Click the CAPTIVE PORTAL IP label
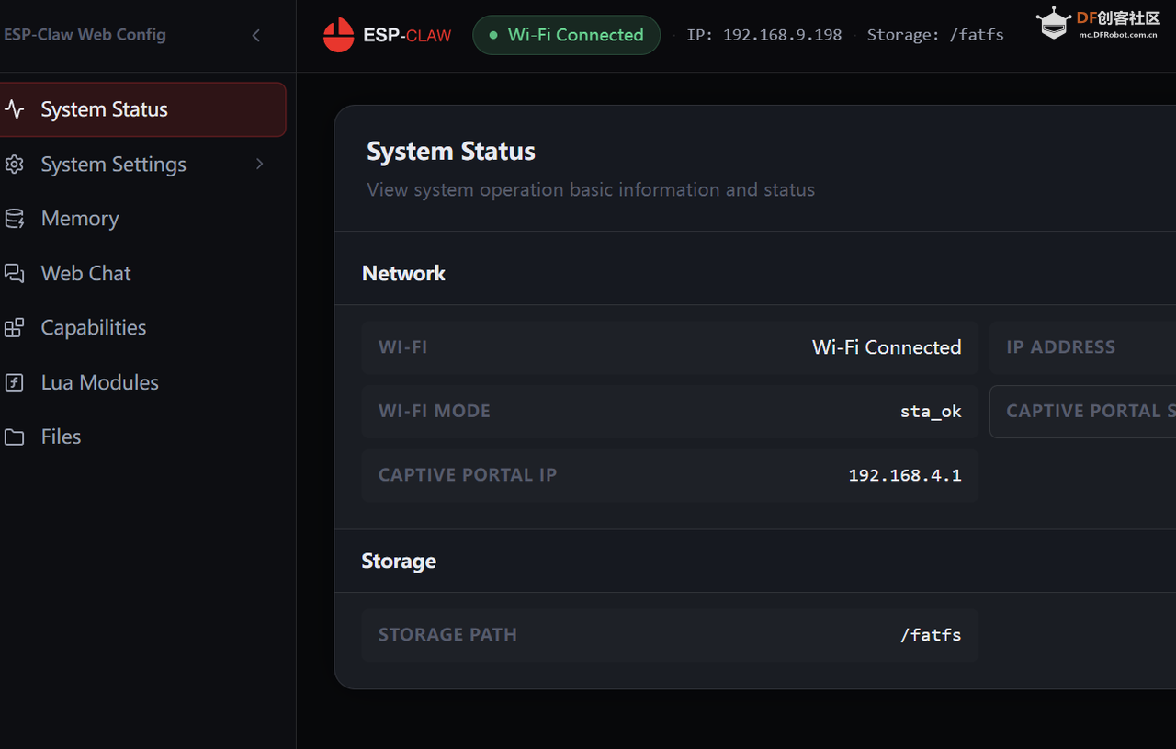Image resolution: width=1176 pixels, height=749 pixels. click(468, 475)
